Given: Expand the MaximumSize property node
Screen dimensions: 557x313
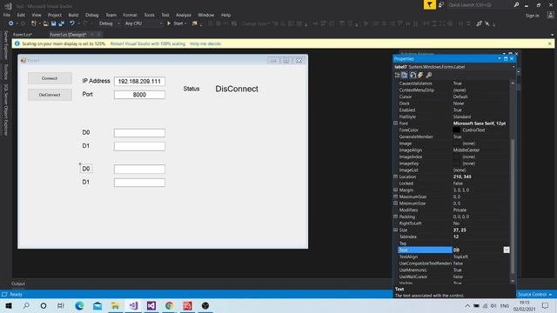Looking at the screenshot, I should click(395, 196).
